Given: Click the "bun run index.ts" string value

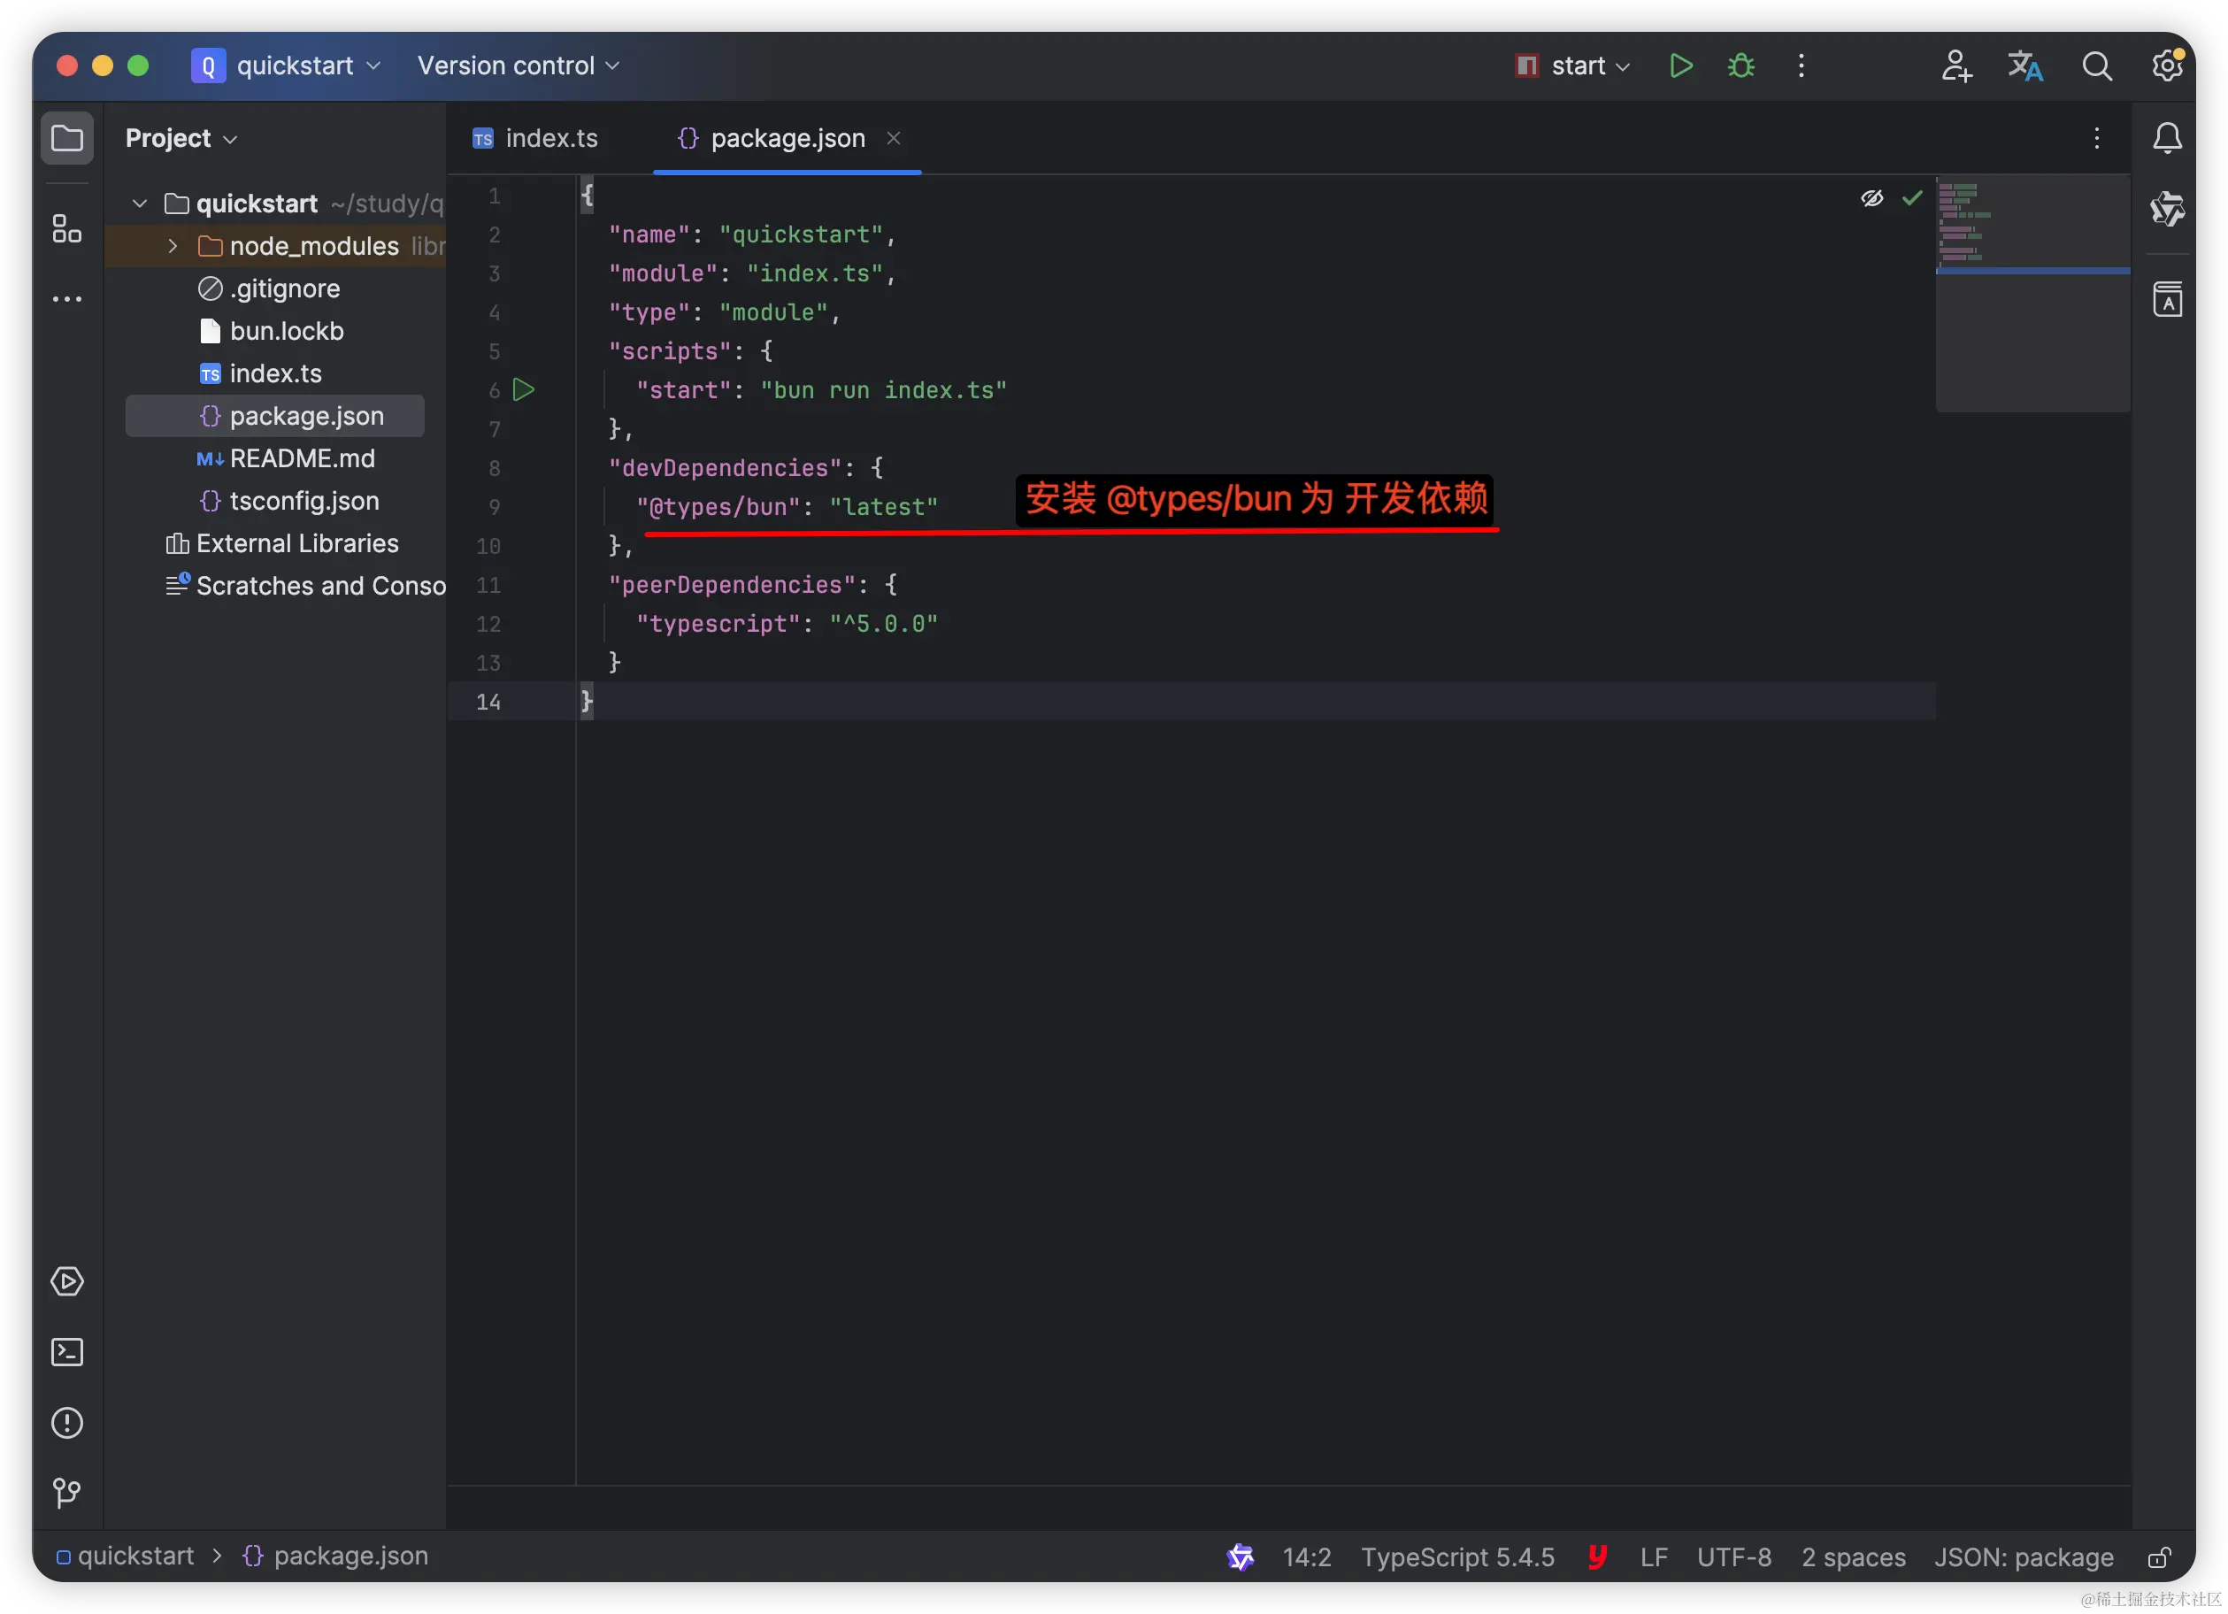Looking at the screenshot, I should click(x=884, y=390).
